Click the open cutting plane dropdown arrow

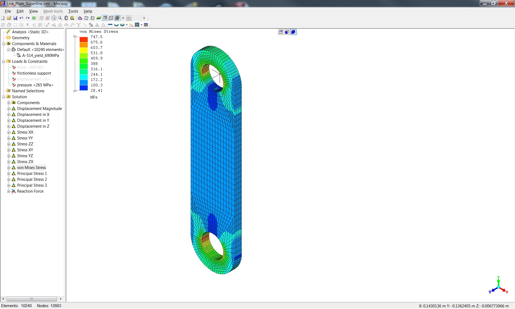(x=127, y=25)
